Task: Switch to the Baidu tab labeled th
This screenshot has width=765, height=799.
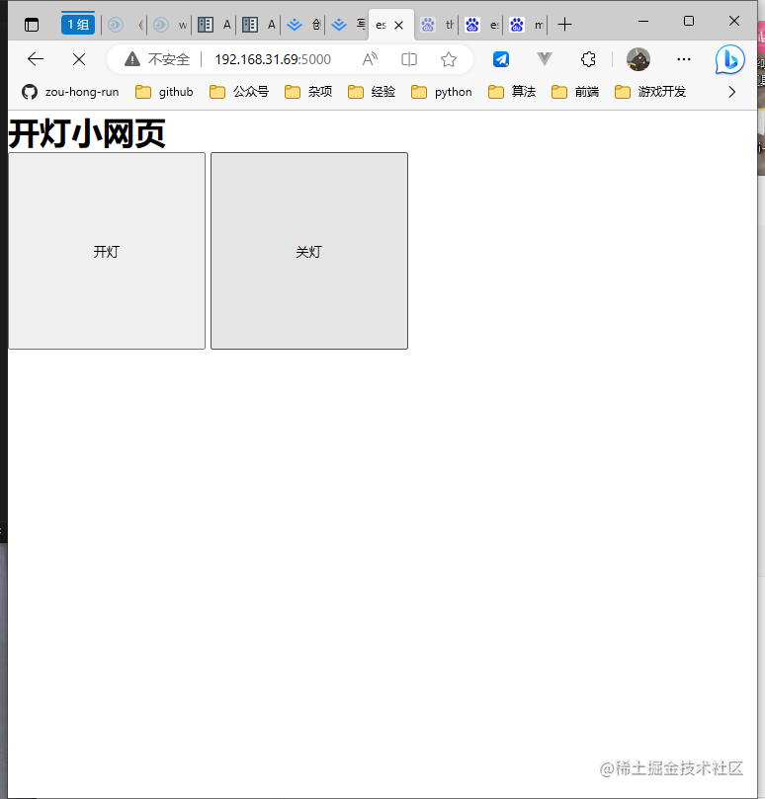Action: coord(437,25)
